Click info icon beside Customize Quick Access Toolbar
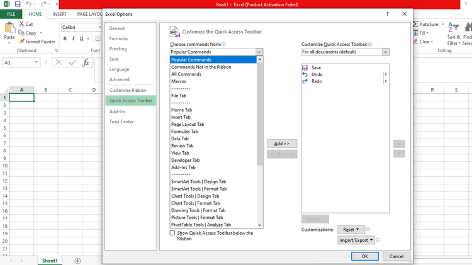Screen dimensions: 472x265 (370, 44)
